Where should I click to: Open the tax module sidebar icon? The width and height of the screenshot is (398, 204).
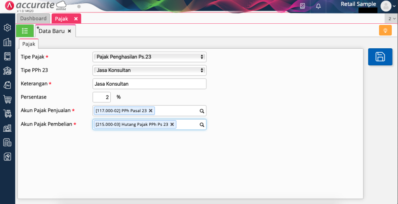(7, 142)
